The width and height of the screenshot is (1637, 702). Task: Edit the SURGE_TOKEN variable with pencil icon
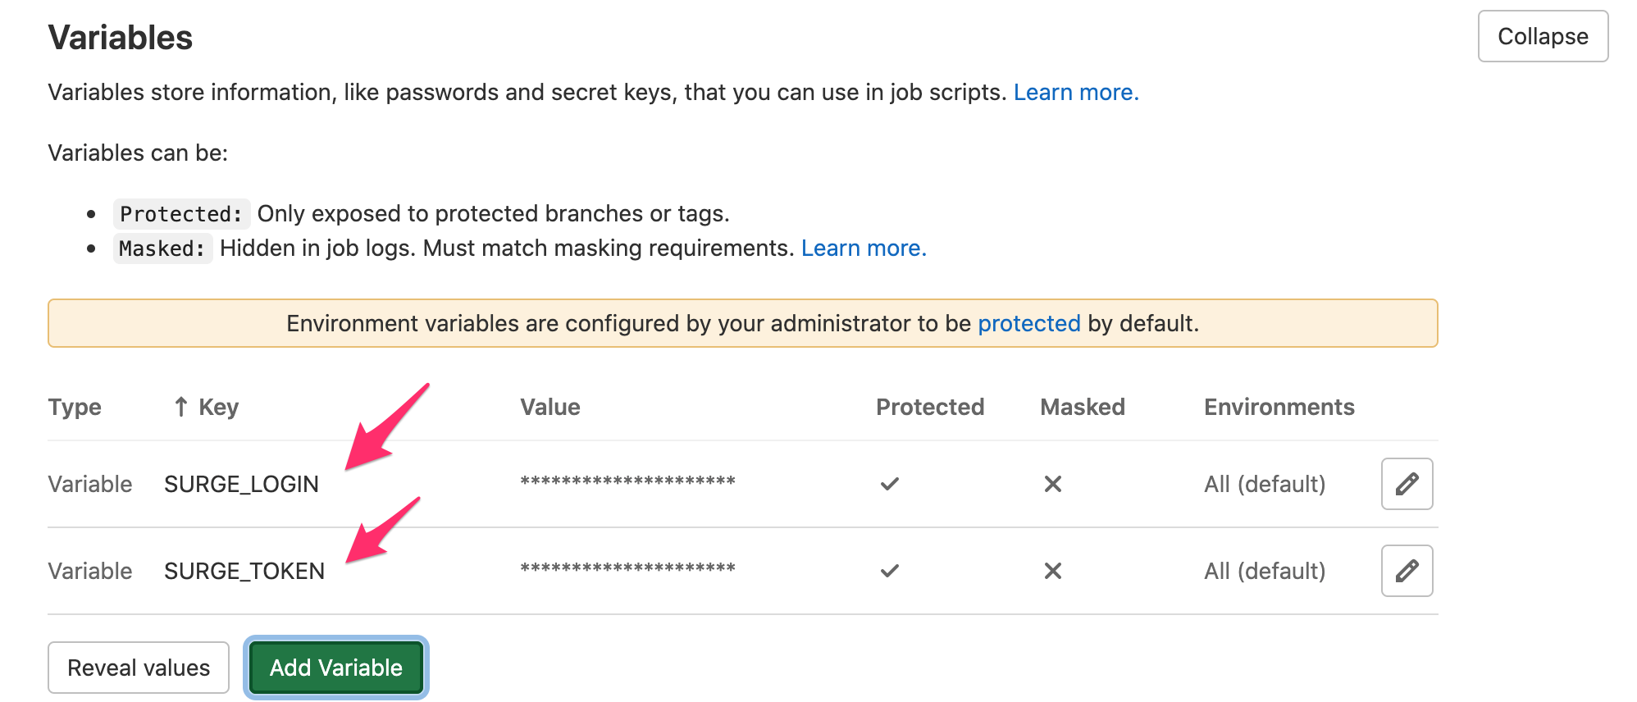pos(1407,571)
